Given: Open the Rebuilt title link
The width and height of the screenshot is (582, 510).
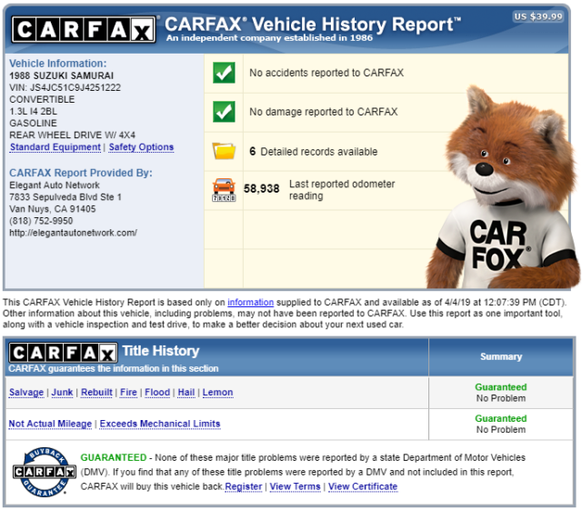Looking at the screenshot, I should pyautogui.click(x=96, y=393).
